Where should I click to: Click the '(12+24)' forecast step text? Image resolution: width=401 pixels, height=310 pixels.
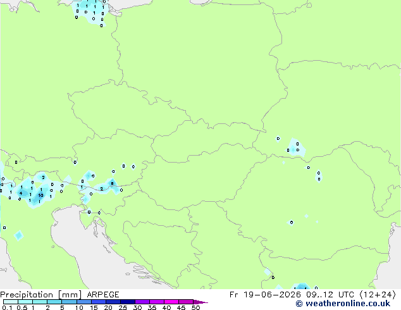click(x=378, y=295)
